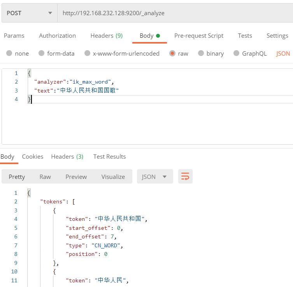293x287 pixels.
Task: View the Test Results tab
Action: click(x=109, y=157)
